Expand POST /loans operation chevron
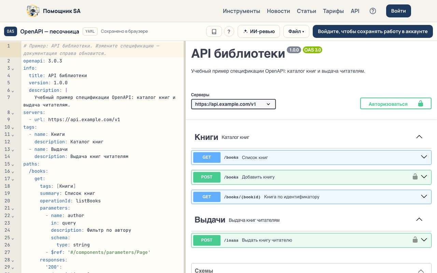437x273 pixels. tap(424, 240)
